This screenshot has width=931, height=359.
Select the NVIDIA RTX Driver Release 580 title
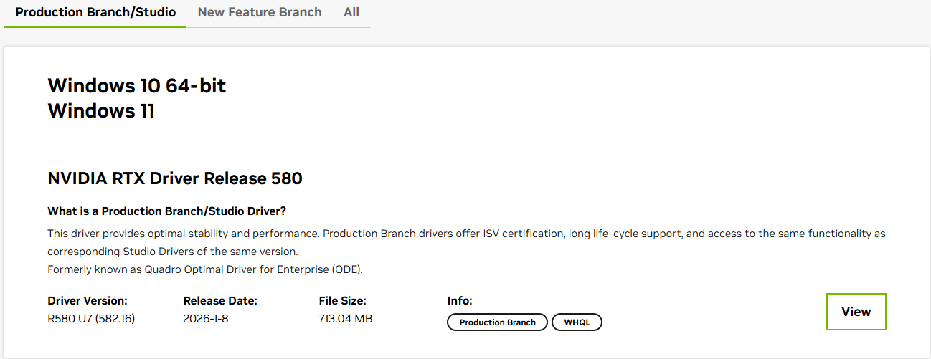(175, 178)
